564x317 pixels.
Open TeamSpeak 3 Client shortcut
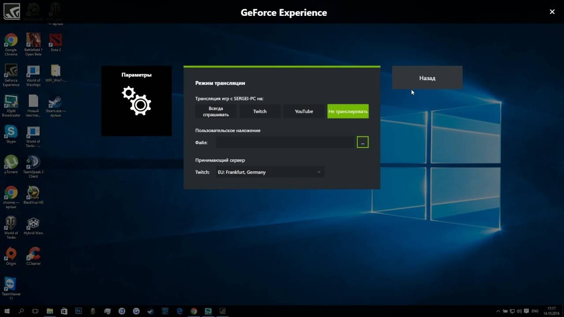click(33, 166)
